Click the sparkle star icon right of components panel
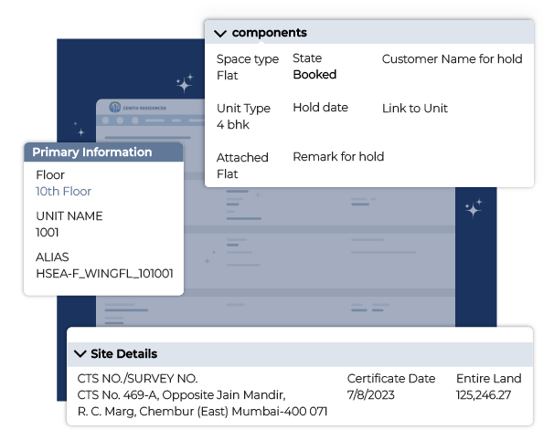 click(x=474, y=208)
